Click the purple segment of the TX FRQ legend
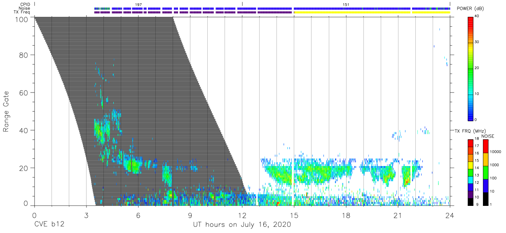Screen dimensions: 506x233 (470, 194)
